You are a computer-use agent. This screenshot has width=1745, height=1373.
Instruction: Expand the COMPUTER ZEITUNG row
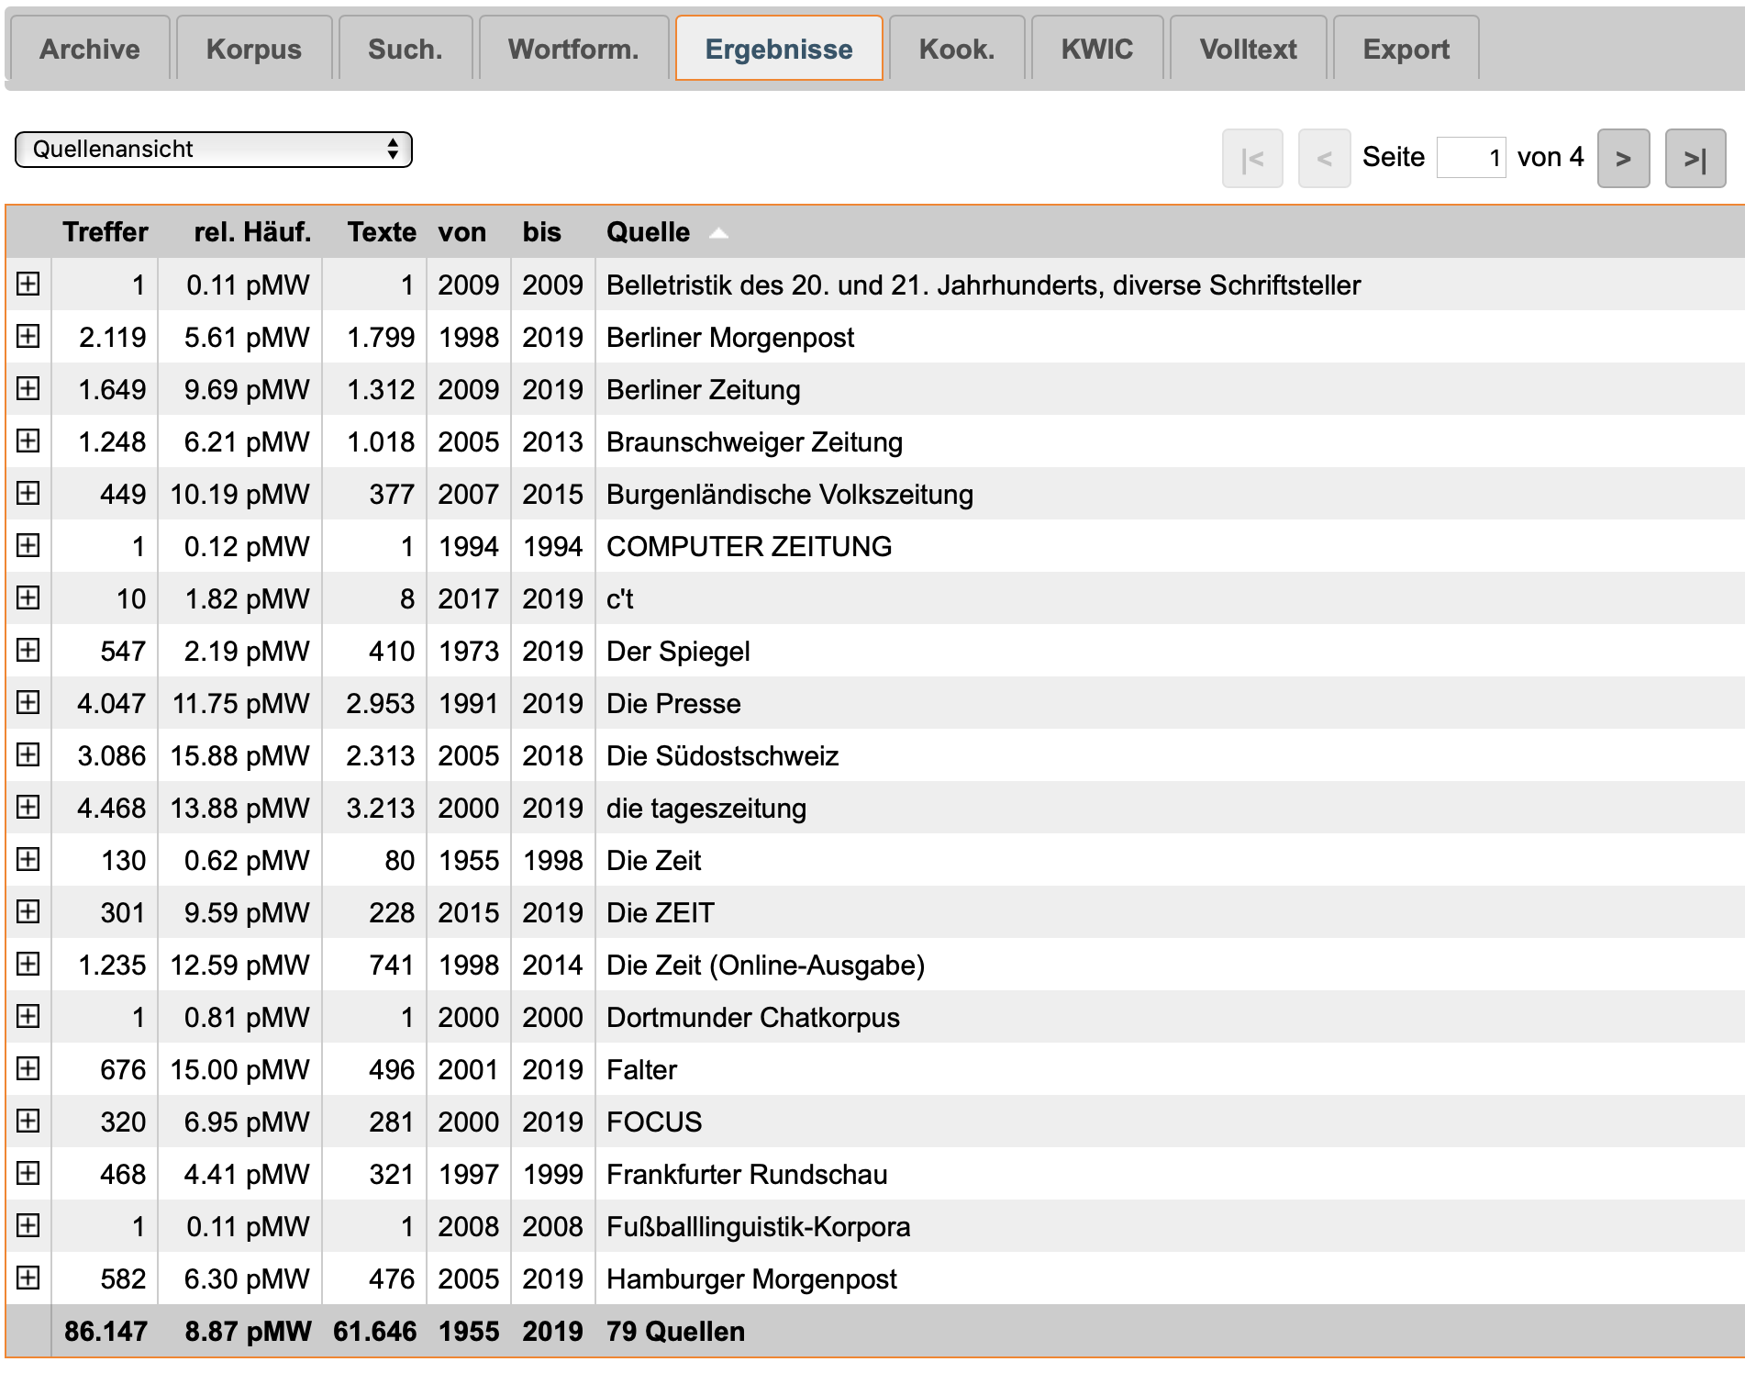[28, 546]
